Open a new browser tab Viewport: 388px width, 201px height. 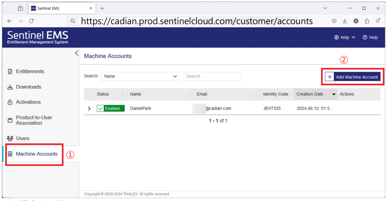point(102,9)
